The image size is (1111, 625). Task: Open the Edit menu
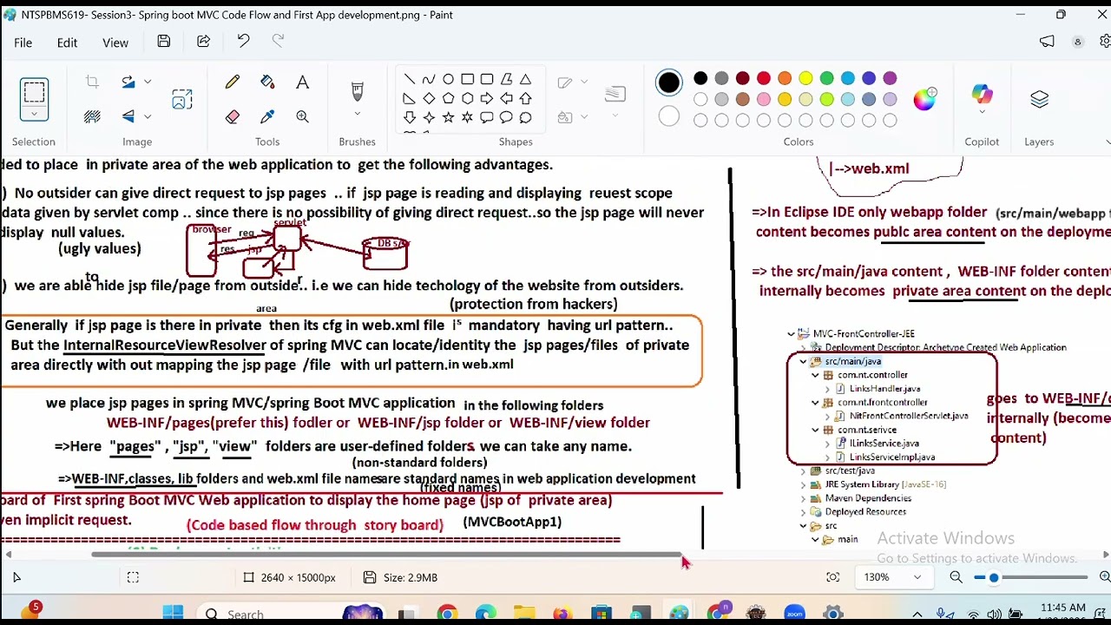[x=67, y=43]
